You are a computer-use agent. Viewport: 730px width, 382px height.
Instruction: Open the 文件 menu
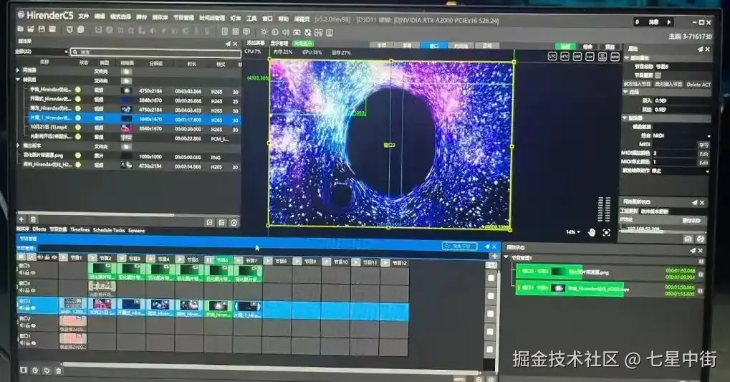[83, 16]
